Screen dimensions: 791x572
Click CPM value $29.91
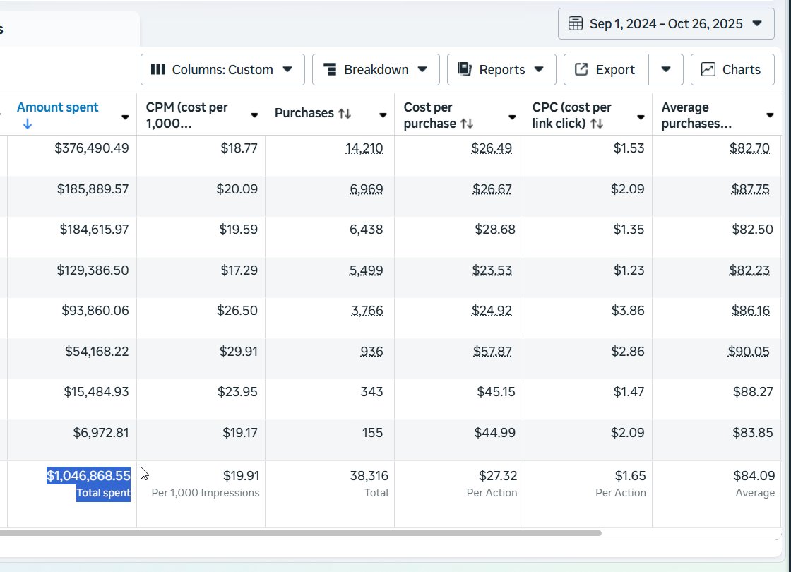click(x=238, y=352)
